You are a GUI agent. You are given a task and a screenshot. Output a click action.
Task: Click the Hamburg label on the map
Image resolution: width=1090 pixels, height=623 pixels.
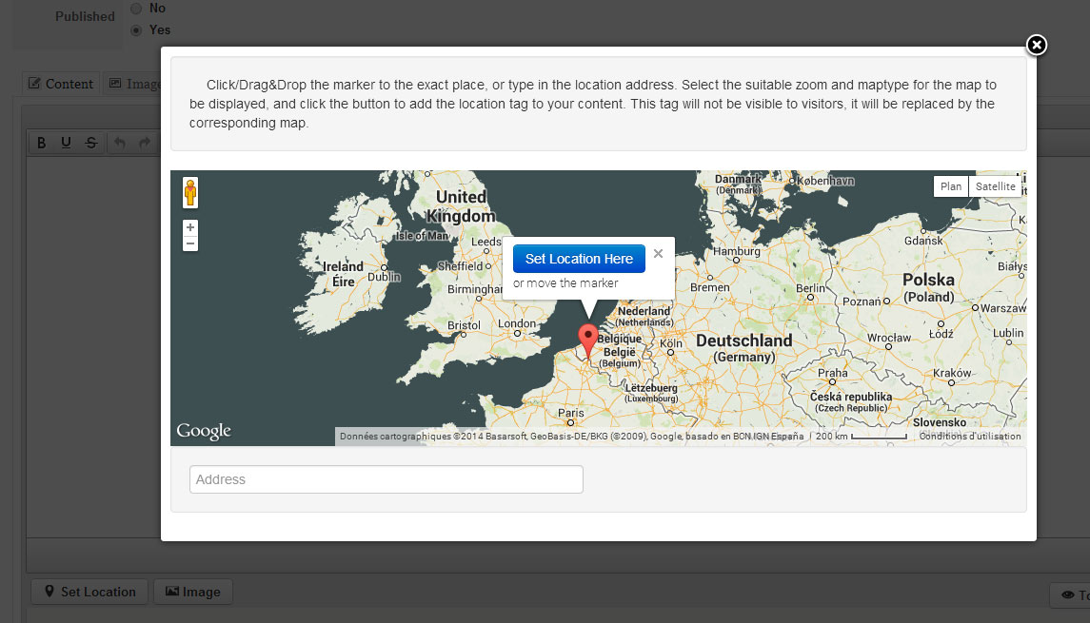tap(736, 251)
